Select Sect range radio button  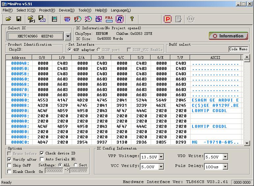click(x=75, y=165)
